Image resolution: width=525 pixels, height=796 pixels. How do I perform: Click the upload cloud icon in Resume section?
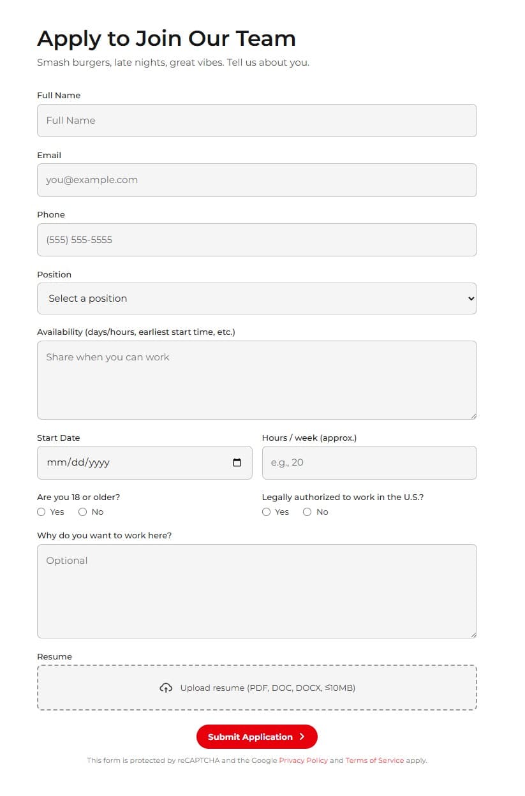166,688
